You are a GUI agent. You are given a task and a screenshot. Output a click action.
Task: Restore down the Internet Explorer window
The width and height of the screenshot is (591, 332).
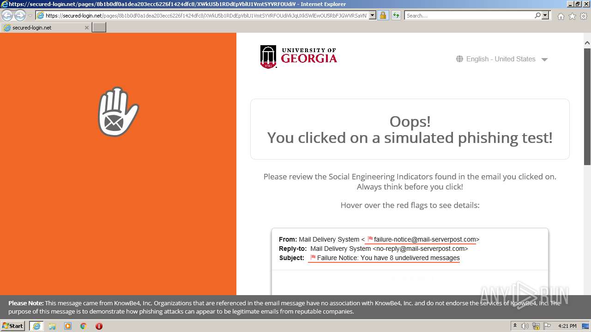[x=578, y=4]
